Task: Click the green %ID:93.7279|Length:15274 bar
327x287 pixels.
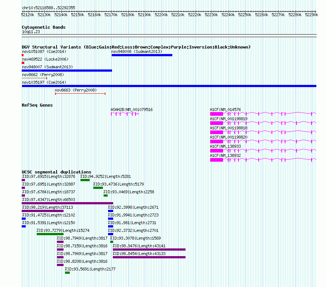Action: pos(50,234)
